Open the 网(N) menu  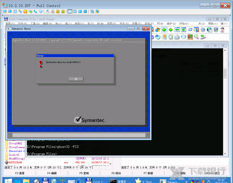(160, 23)
